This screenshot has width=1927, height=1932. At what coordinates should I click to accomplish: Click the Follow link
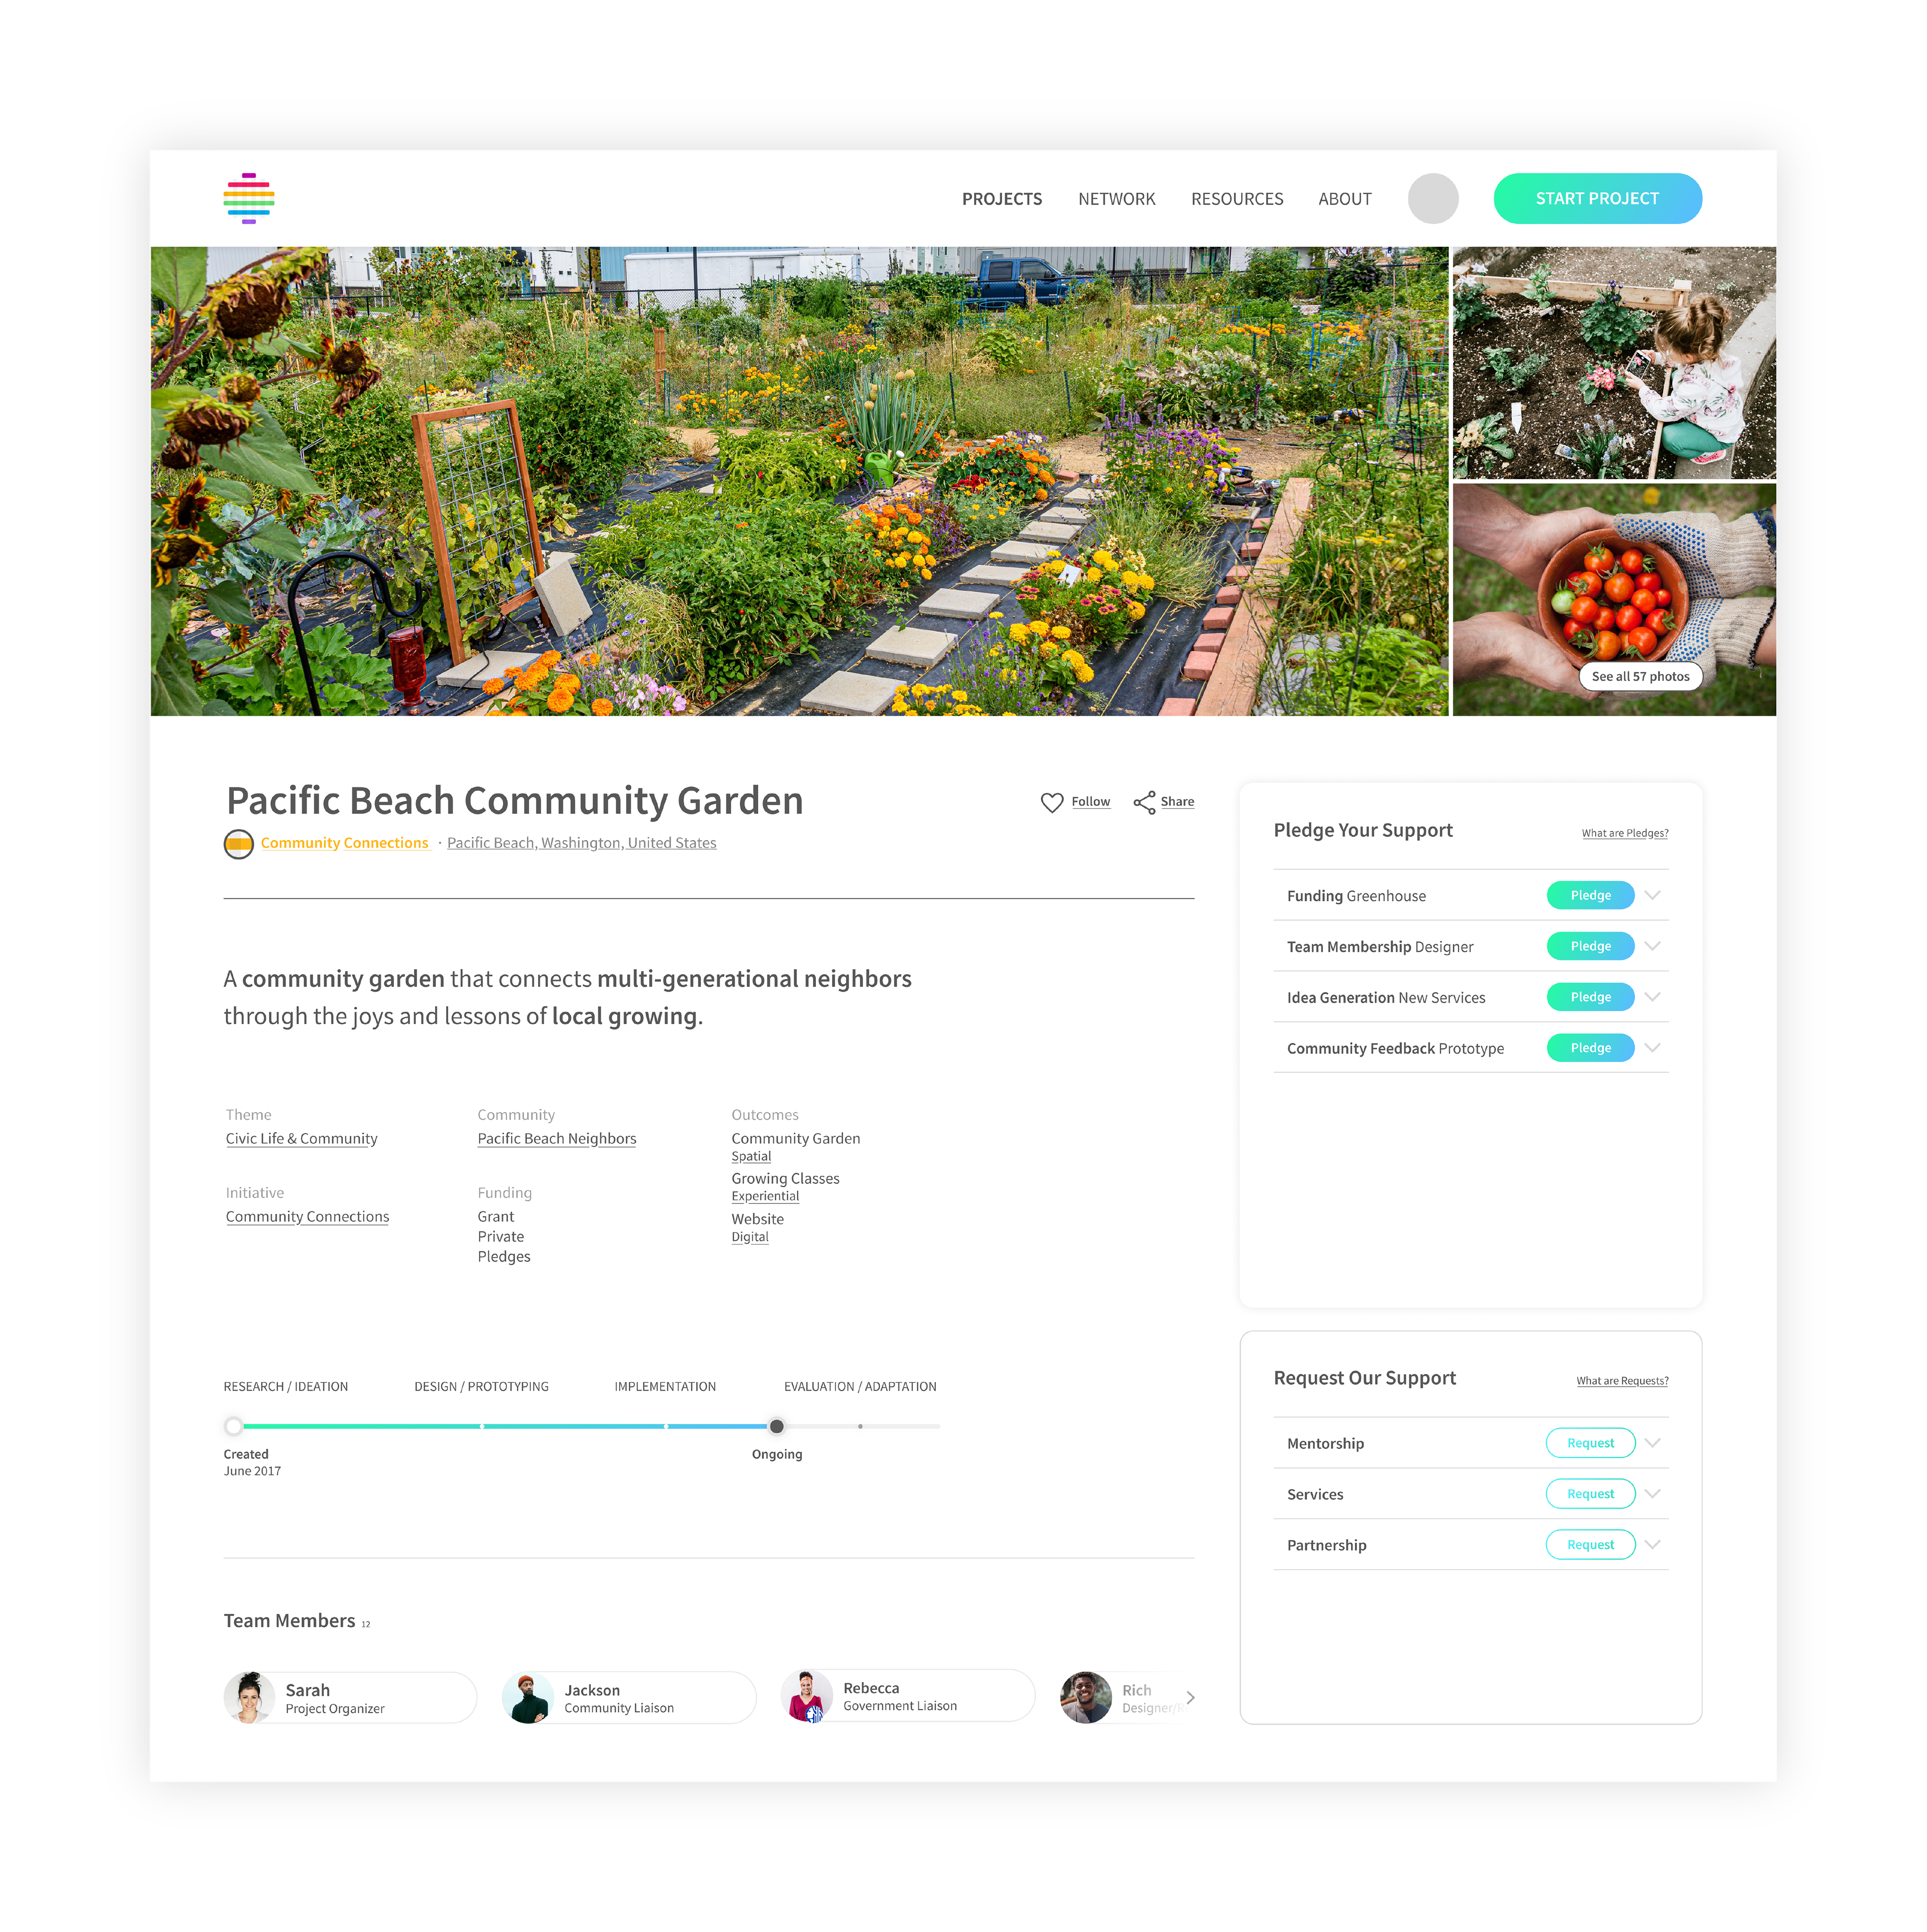(1090, 802)
